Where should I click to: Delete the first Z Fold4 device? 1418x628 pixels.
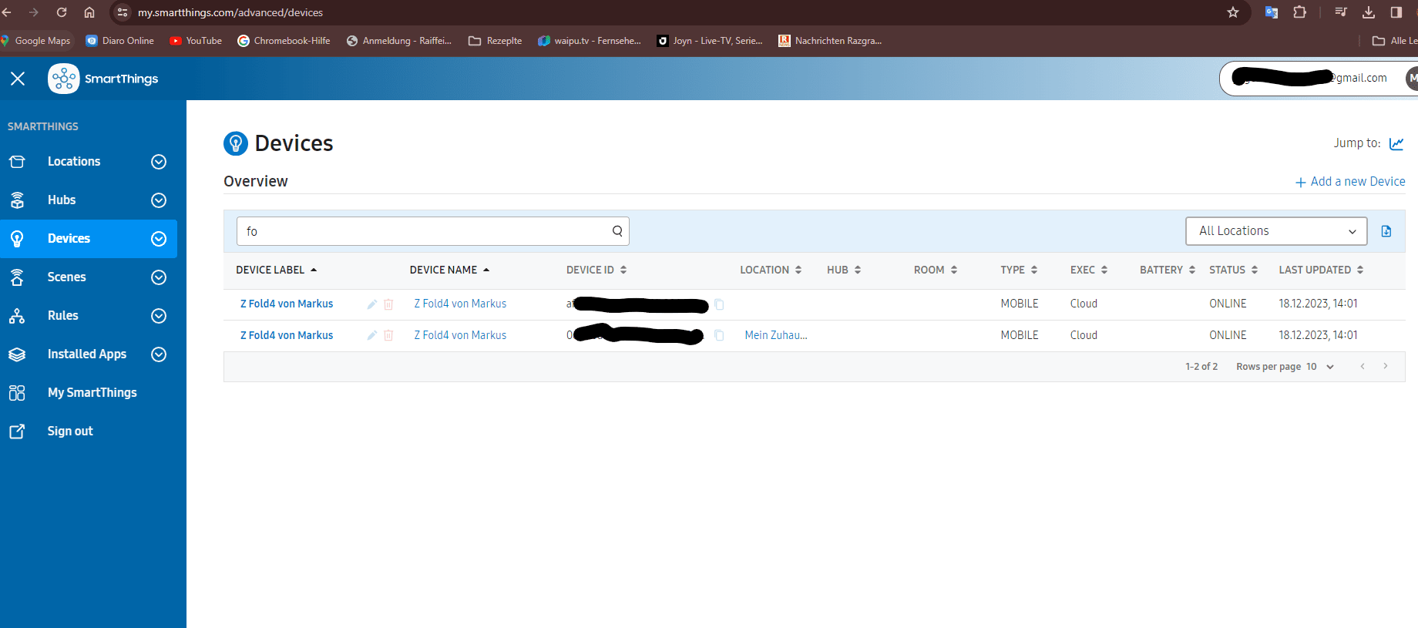click(x=388, y=304)
